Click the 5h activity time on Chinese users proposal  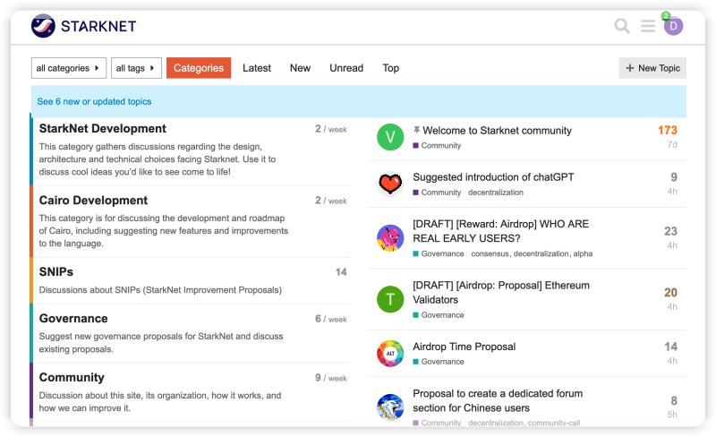pyautogui.click(x=672, y=415)
